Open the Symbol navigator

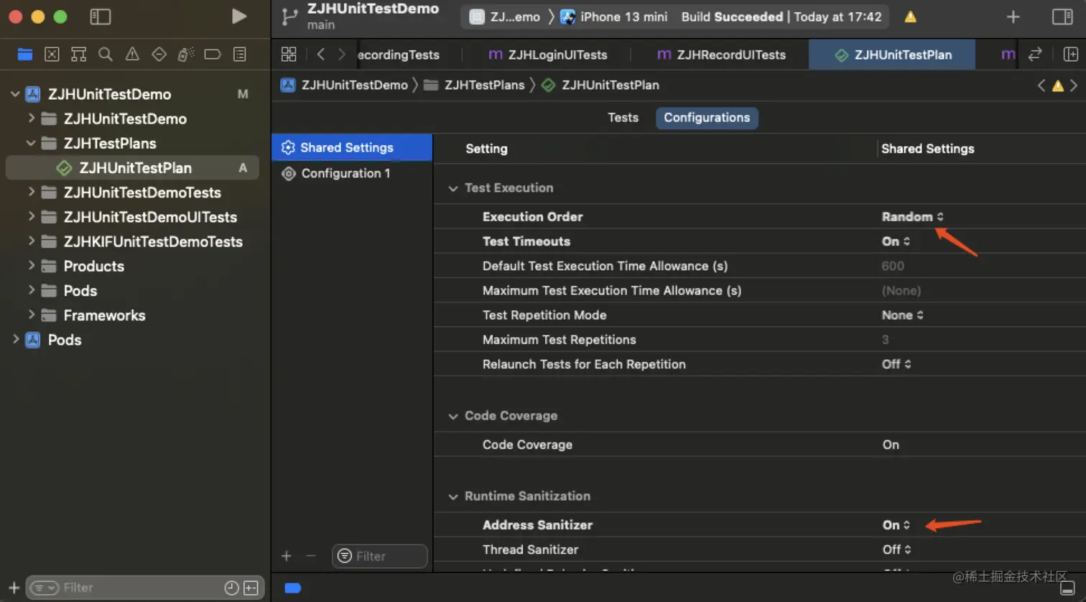click(x=79, y=54)
